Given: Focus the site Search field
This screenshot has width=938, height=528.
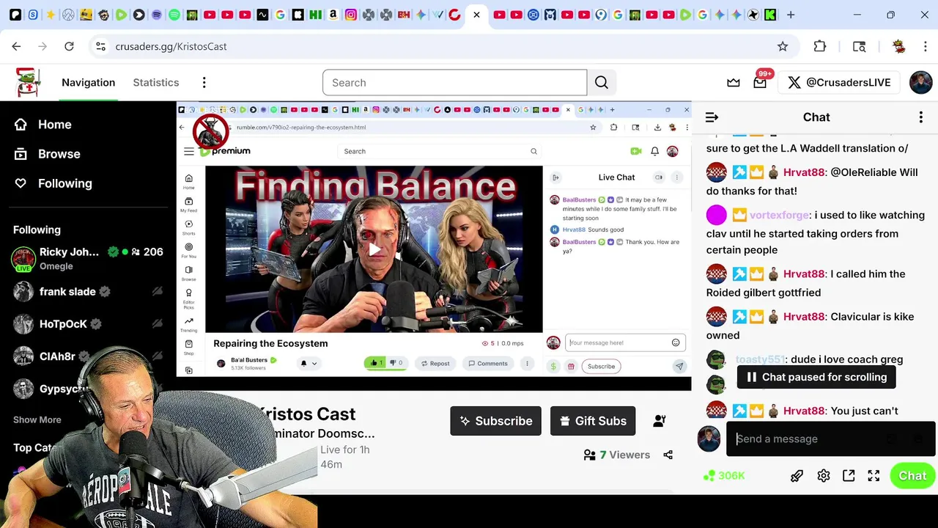Looking at the screenshot, I should 454,83.
